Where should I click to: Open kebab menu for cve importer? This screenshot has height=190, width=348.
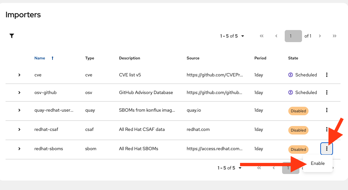click(327, 75)
